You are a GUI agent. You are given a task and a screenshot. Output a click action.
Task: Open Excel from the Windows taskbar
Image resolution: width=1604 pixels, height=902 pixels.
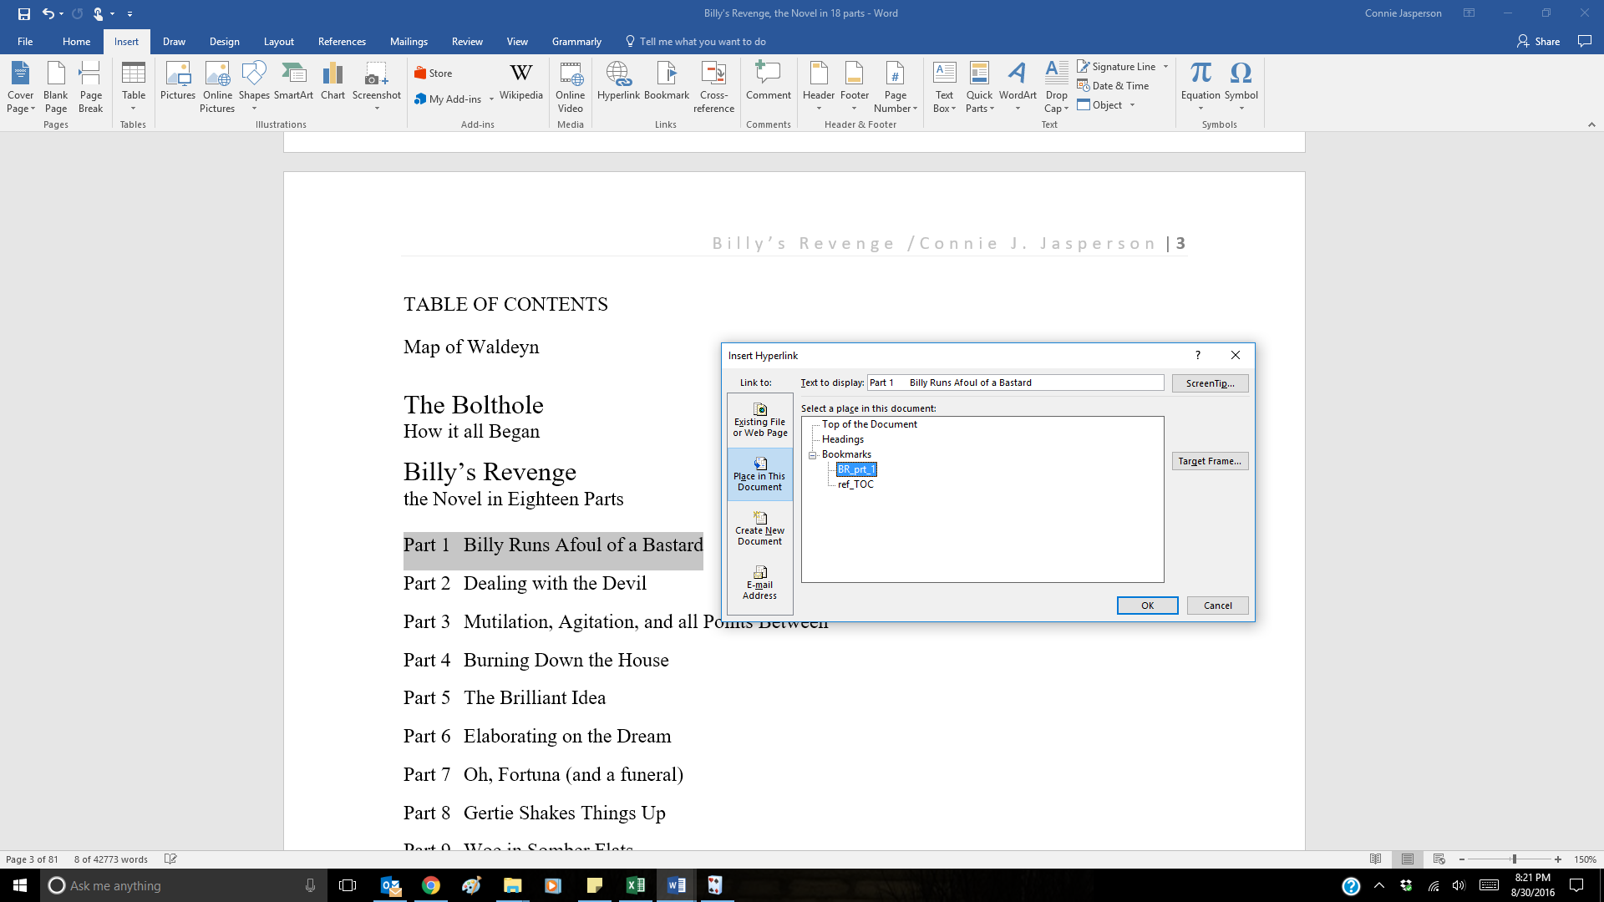635,885
